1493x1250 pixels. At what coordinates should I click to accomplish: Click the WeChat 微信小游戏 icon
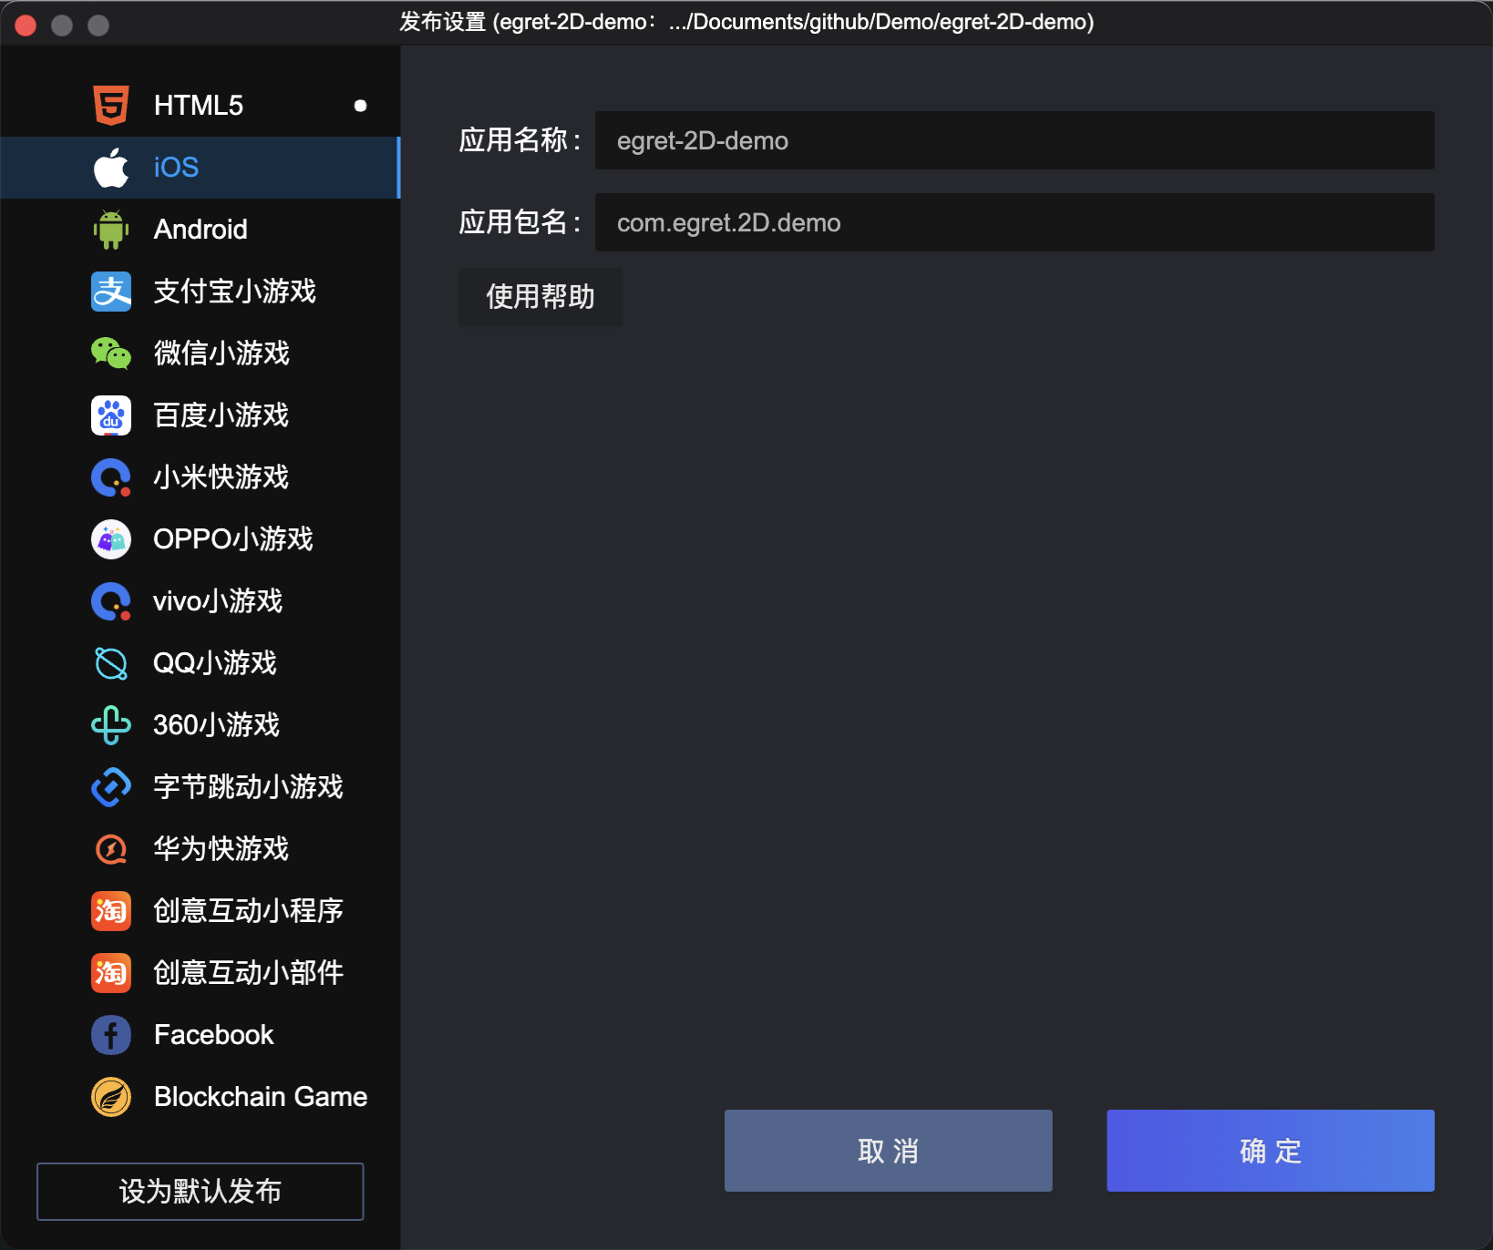111,353
